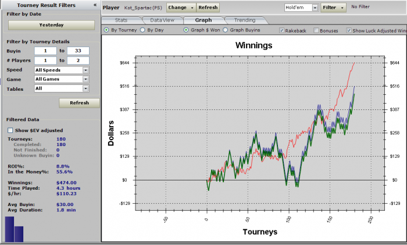Click the Refresh button next to Change
This screenshot has width=407, height=245.
pos(208,8)
